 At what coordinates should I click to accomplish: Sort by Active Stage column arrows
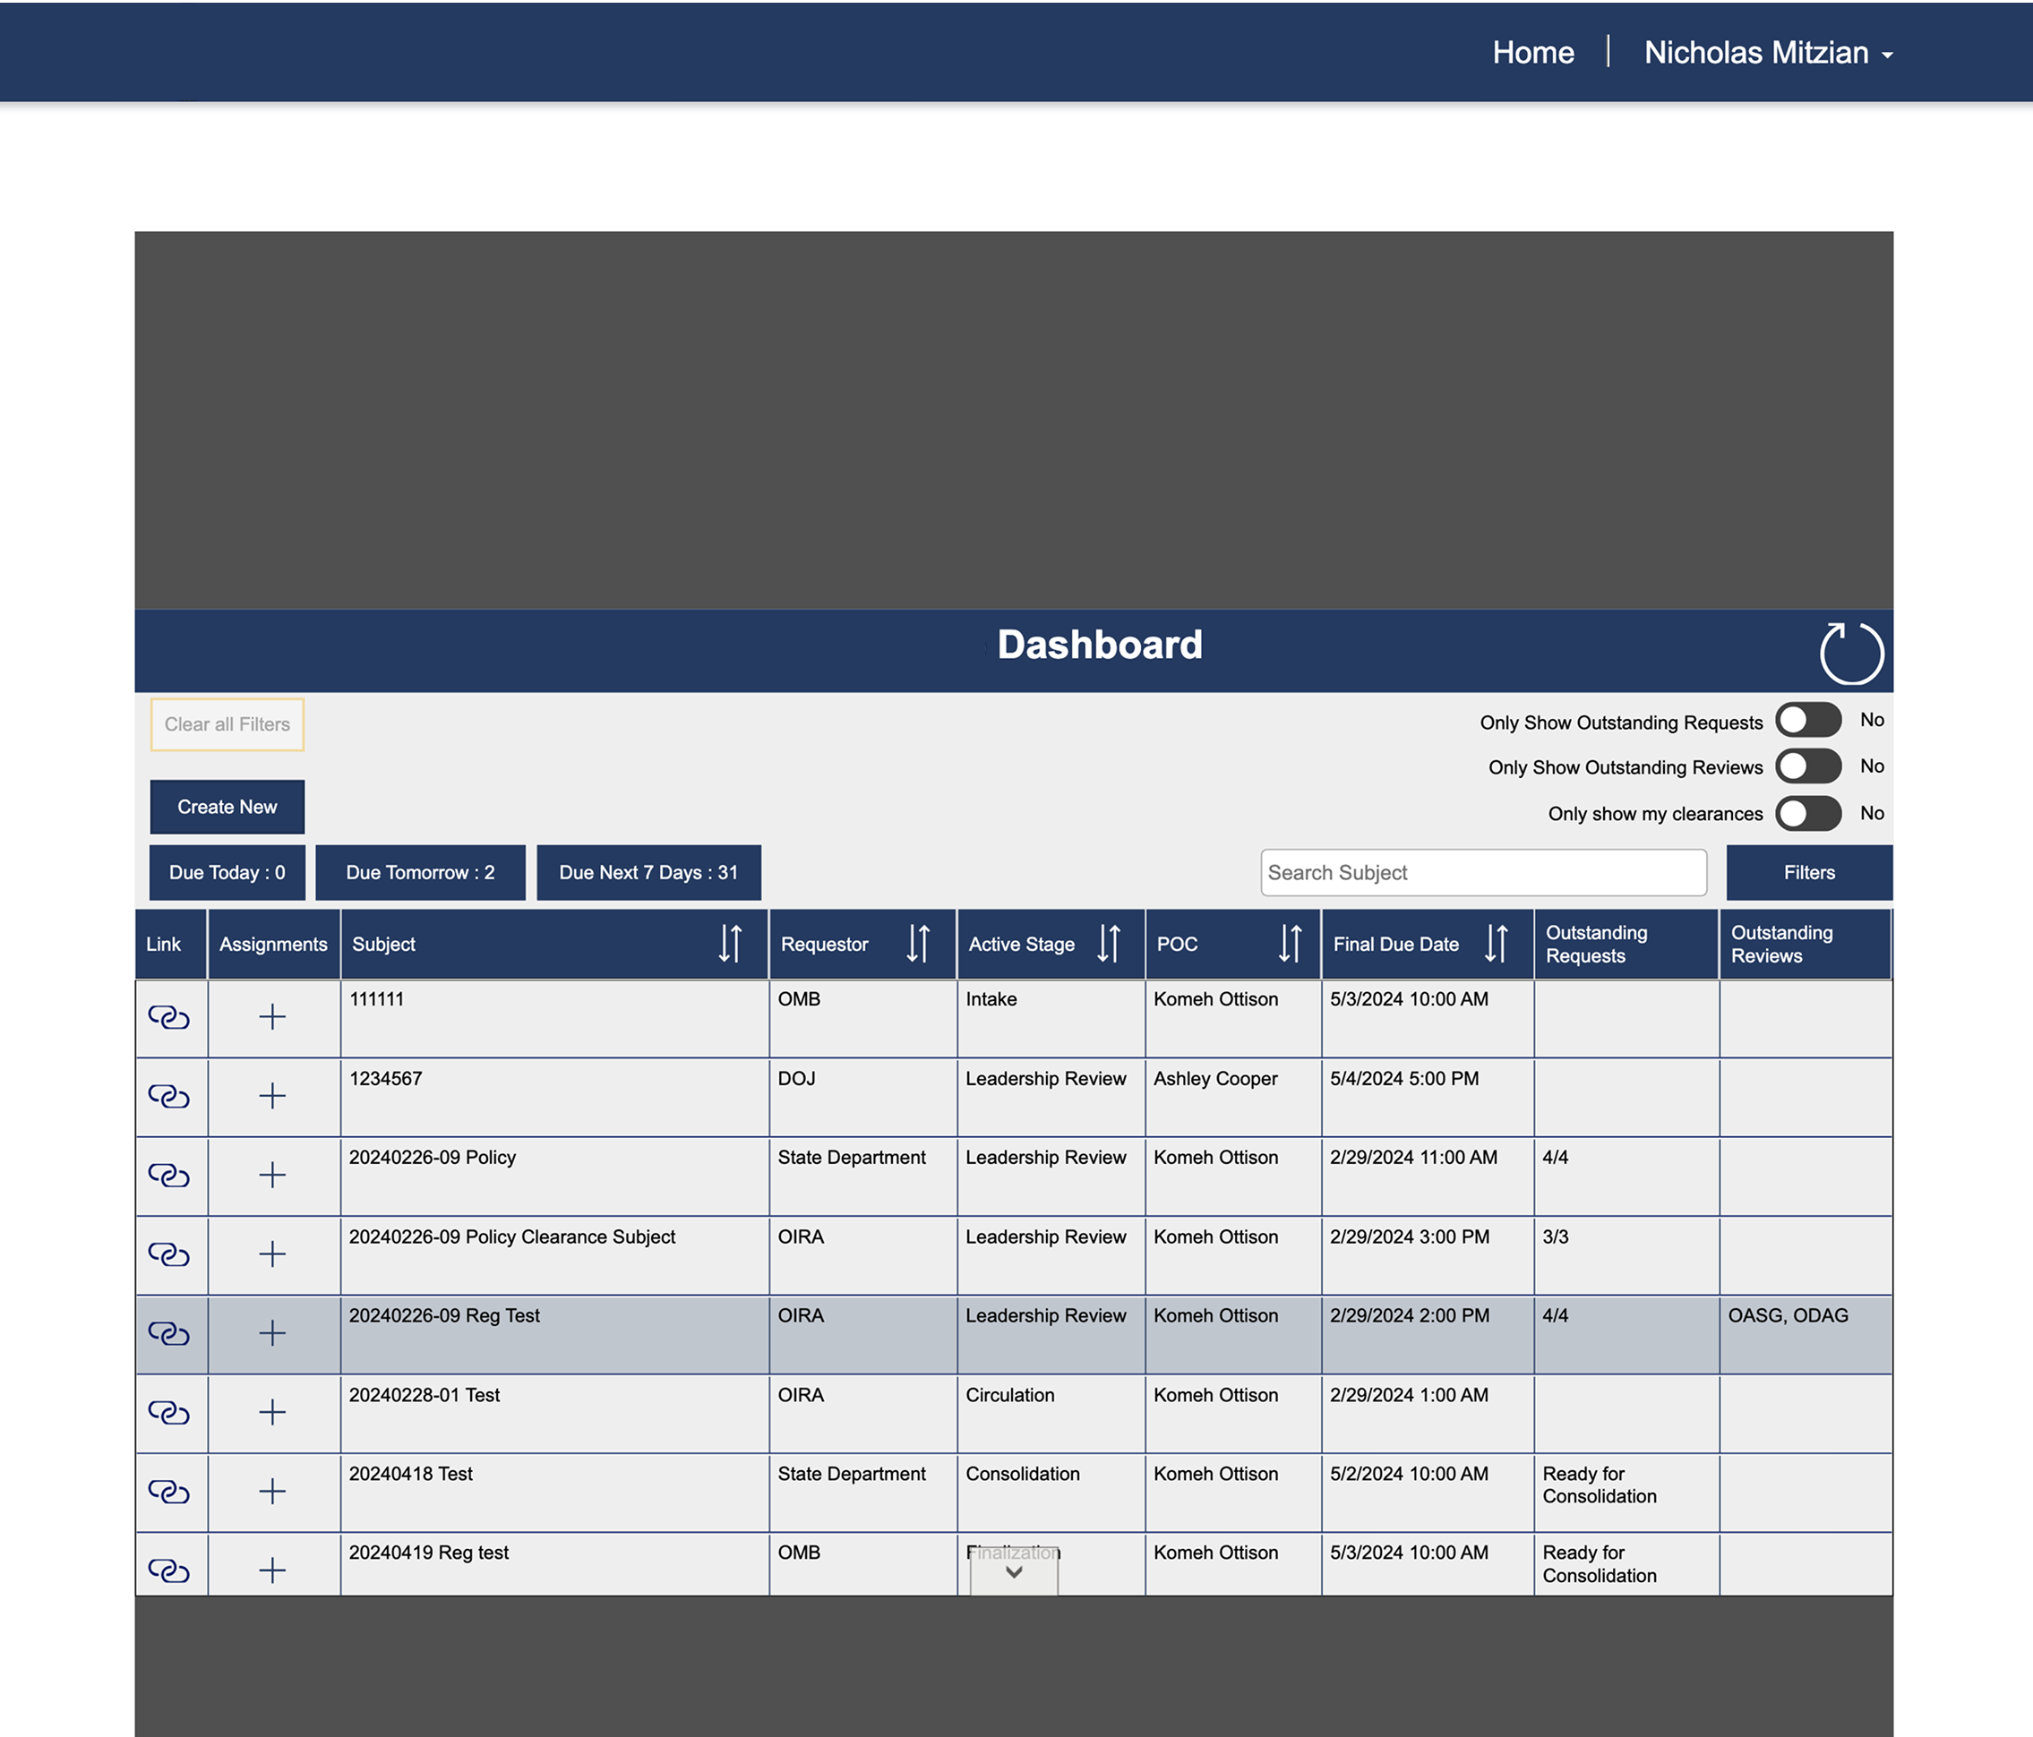[x=1109, y=944]
